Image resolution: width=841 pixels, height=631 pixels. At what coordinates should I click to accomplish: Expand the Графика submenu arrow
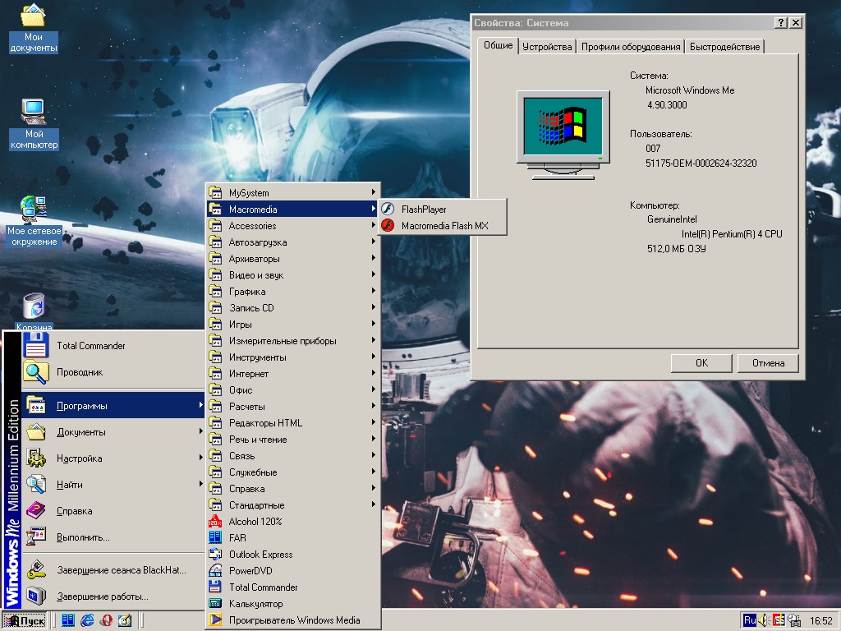[x=374, y=291]
